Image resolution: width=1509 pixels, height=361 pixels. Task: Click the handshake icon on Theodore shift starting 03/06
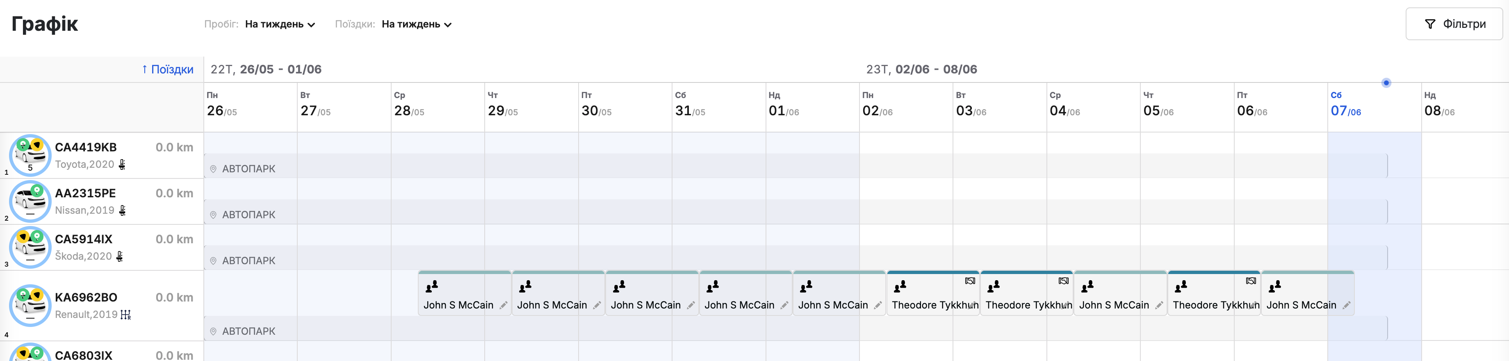pyautogui.click(x=1064, y=281)
